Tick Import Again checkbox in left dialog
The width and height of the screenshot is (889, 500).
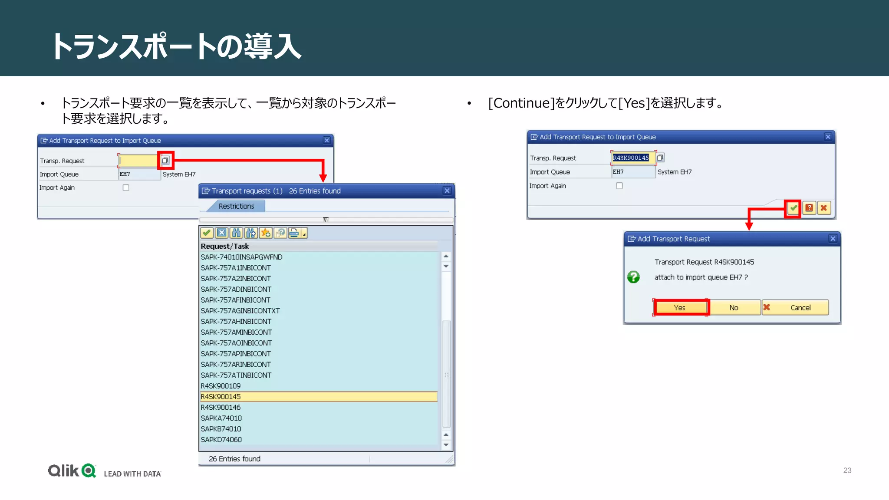[126, 187]
